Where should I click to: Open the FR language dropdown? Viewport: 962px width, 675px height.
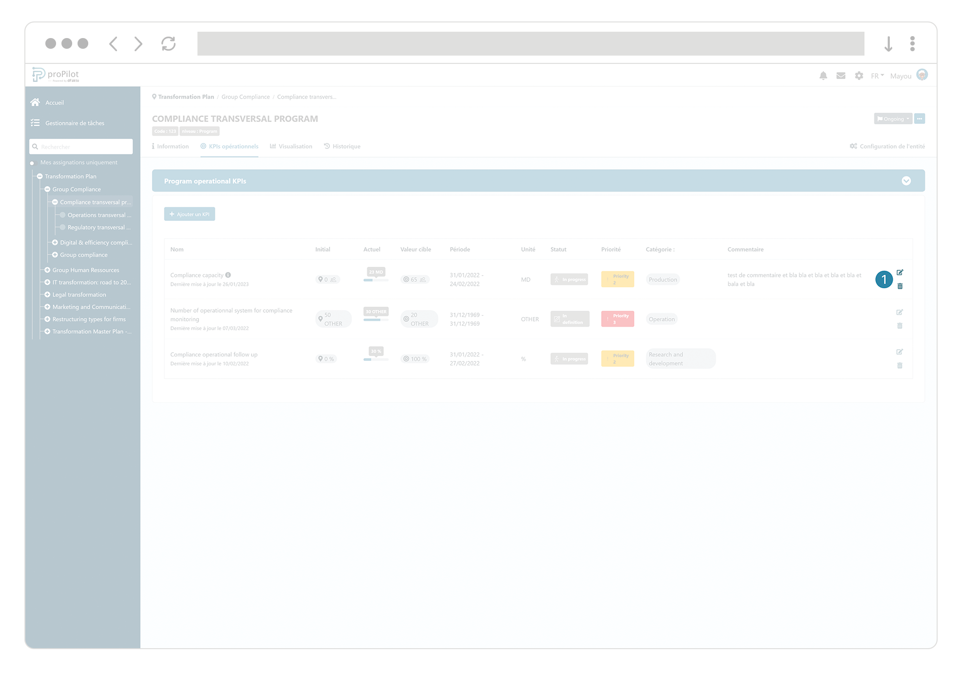pyautogui.click(x=876, y=76)
